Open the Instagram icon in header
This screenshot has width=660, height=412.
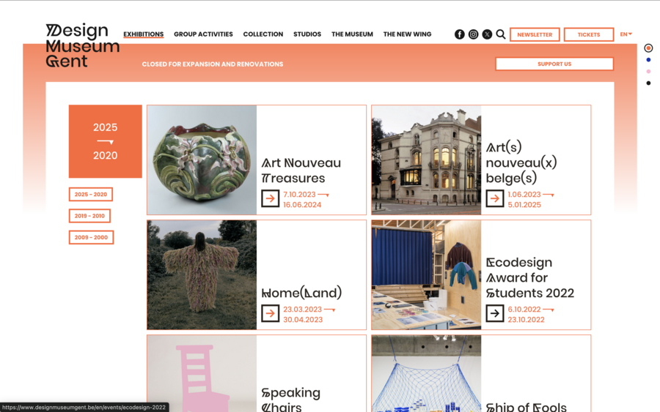(x=473, y=34)
